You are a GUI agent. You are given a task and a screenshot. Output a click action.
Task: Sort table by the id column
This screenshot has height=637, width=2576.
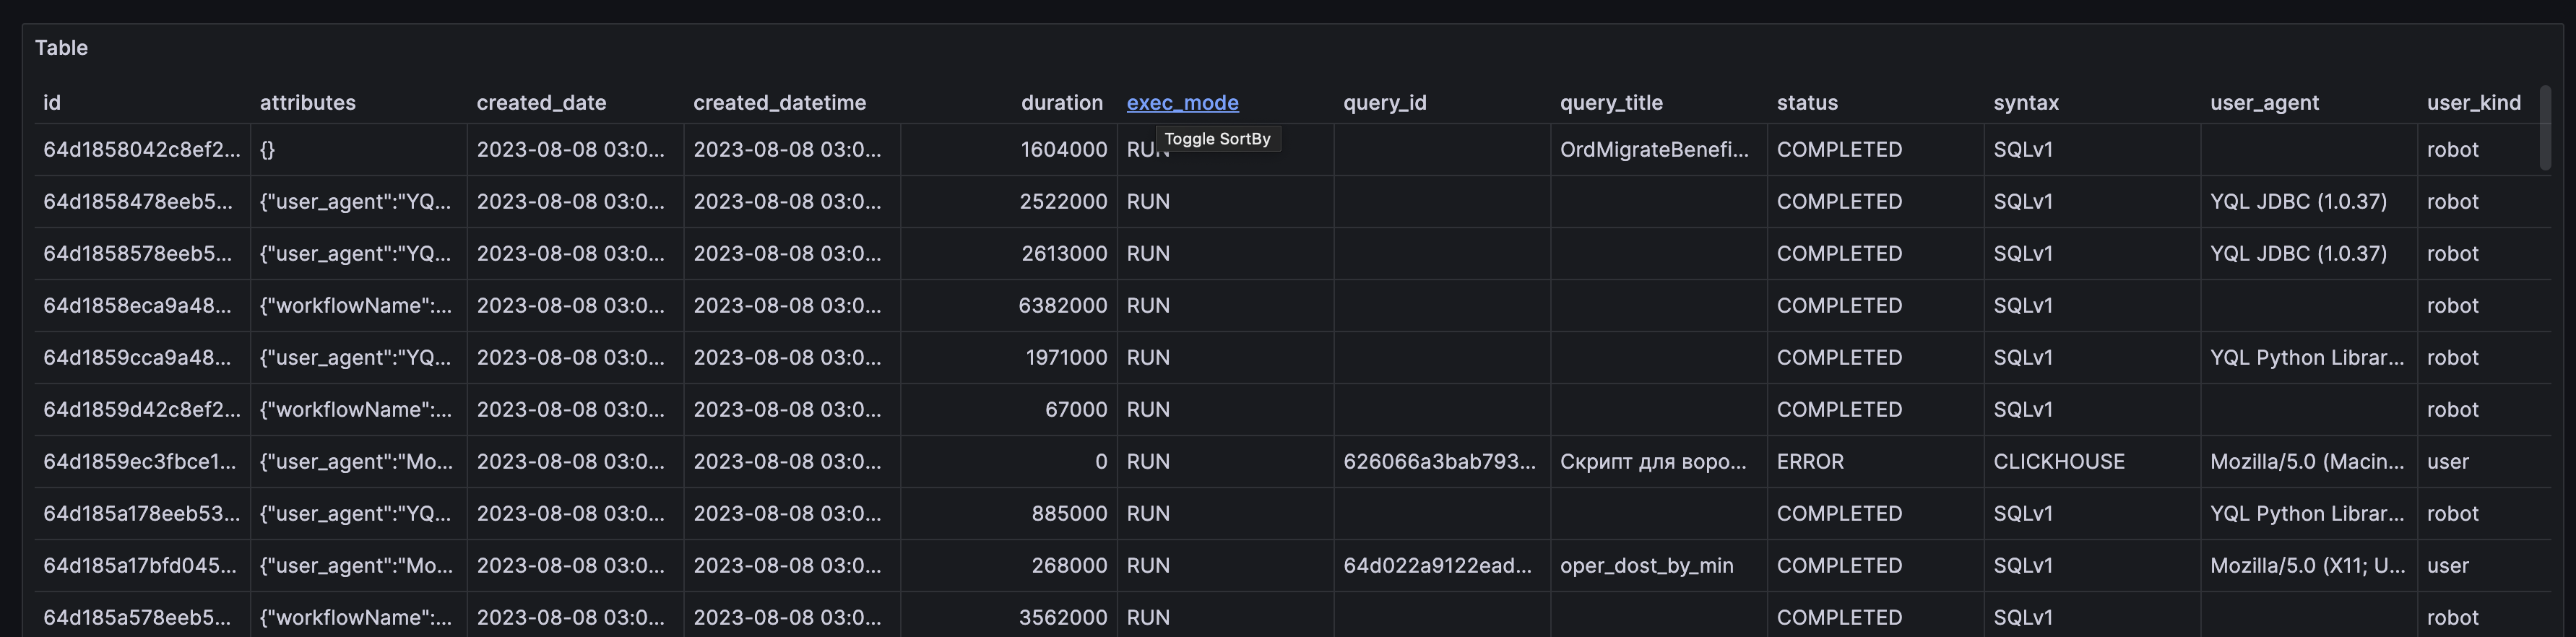click(52, 103)
